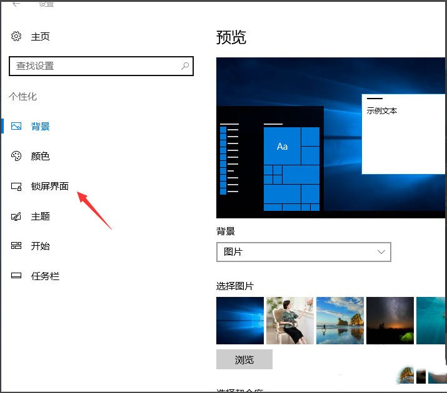Image resolution: width=447 pixels, height=393 pixels.
Task: Choose the Windows blue logo wallpaper thumbnail
Action: (x=240, y=321)
